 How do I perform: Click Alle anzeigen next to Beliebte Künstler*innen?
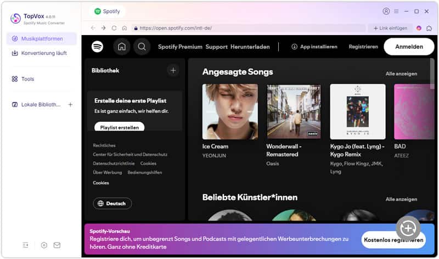(x=401, y=199)
